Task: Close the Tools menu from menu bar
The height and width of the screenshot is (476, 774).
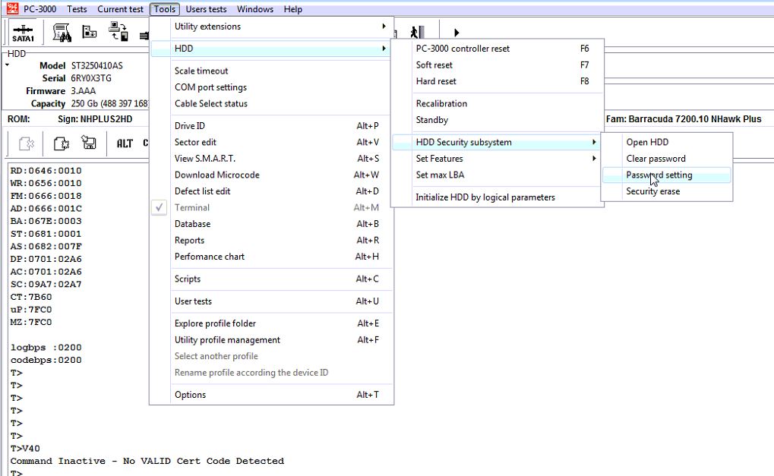Action: [164, 9]
